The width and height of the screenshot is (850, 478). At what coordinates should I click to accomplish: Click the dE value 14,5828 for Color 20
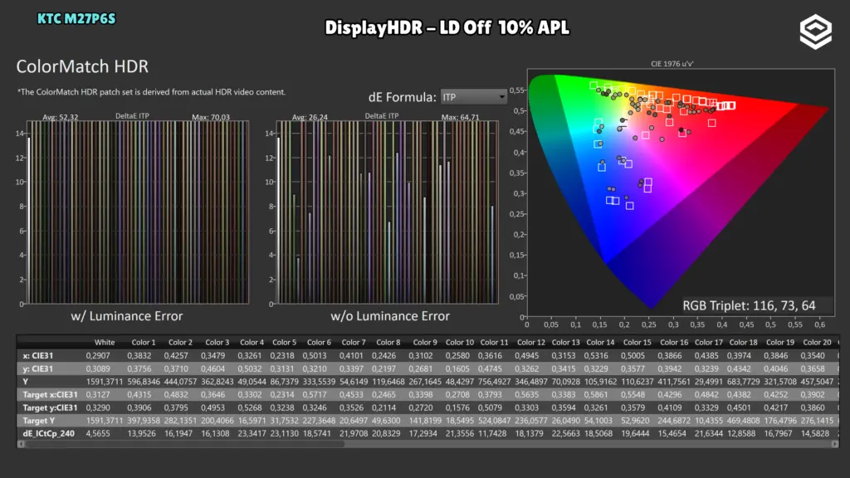click(x=815, y=434)
